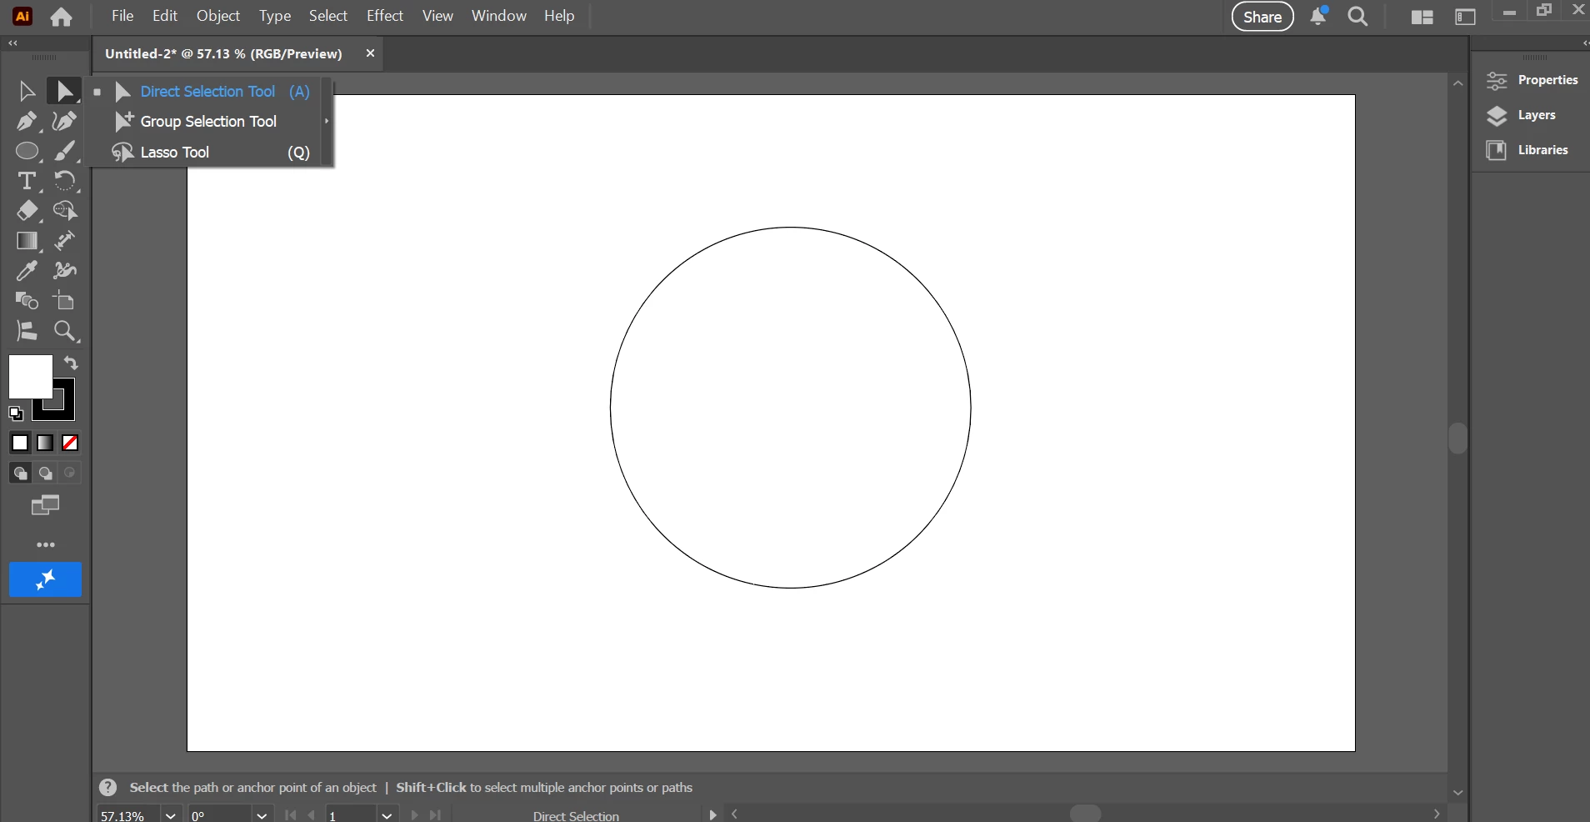The width and height of the screenshot is (1590, 822).
Task: Set Gradient fill mode button
Action: pos(45,443)
